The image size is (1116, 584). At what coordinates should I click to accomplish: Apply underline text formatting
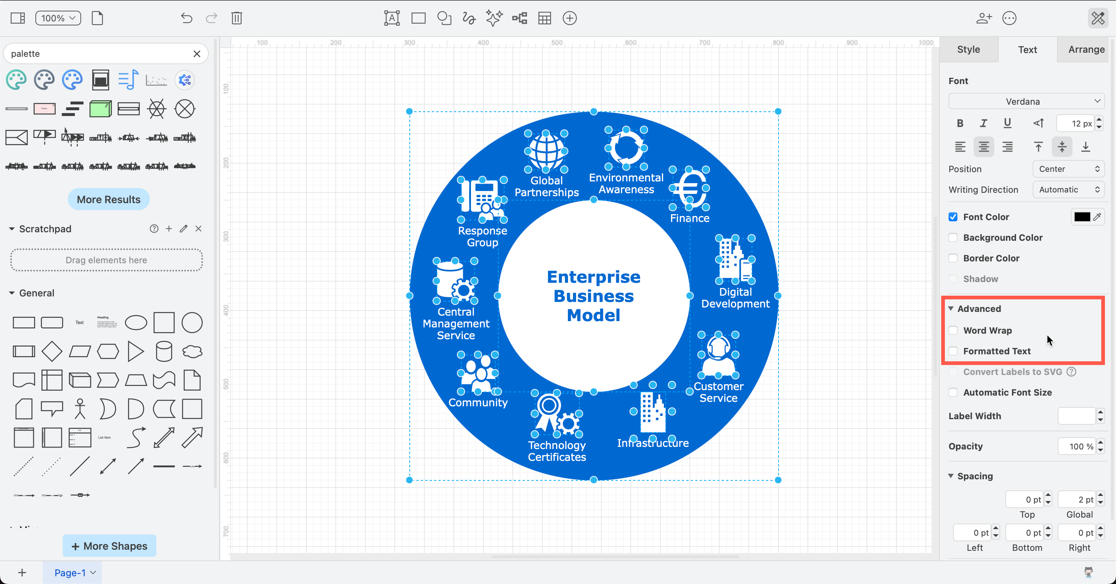pyautogui.click(x=1007, y=124)
